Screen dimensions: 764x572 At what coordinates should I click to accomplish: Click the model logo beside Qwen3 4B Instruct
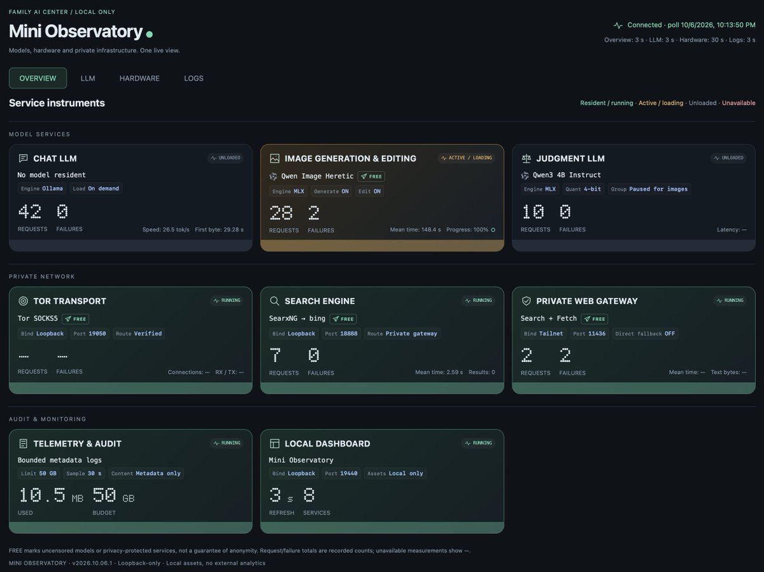point(525,175)
